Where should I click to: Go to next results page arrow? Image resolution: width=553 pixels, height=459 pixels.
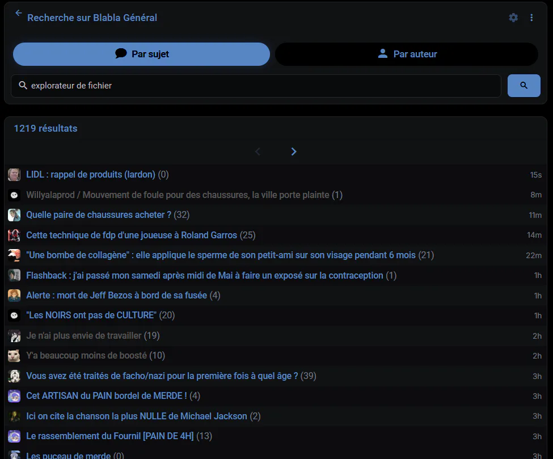[x=293, y=151]
